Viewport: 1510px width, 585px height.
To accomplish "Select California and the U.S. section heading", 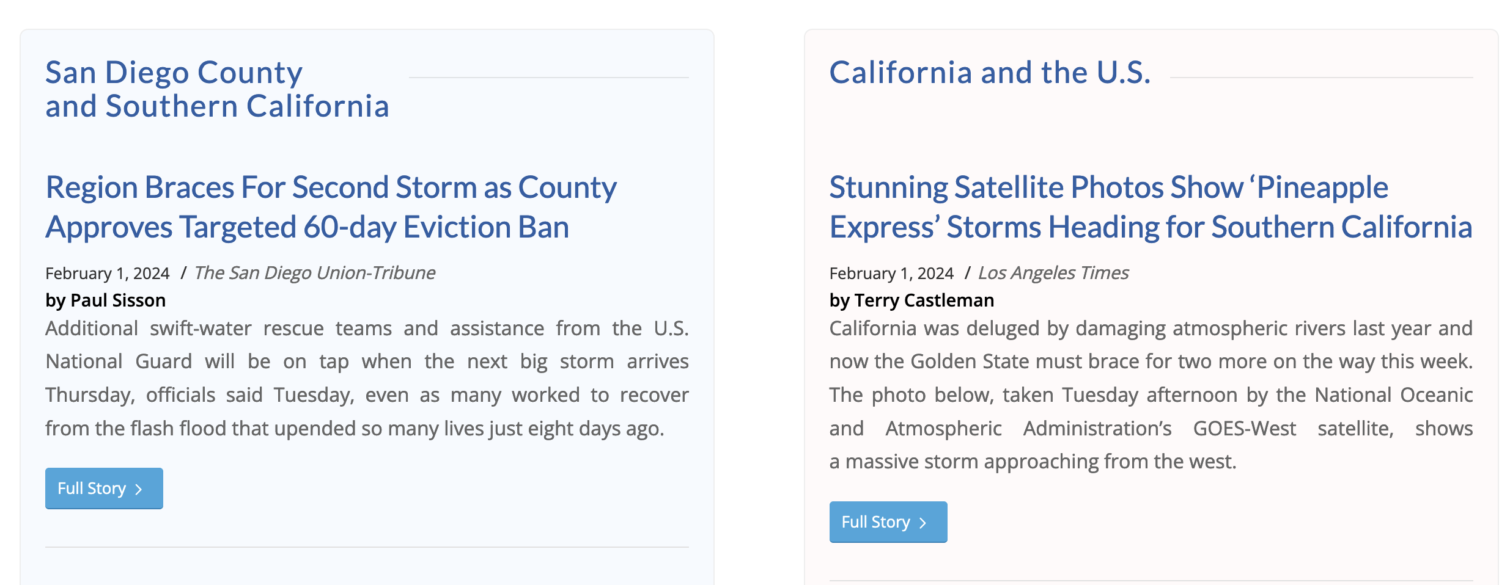I will (x=990, y=73).
